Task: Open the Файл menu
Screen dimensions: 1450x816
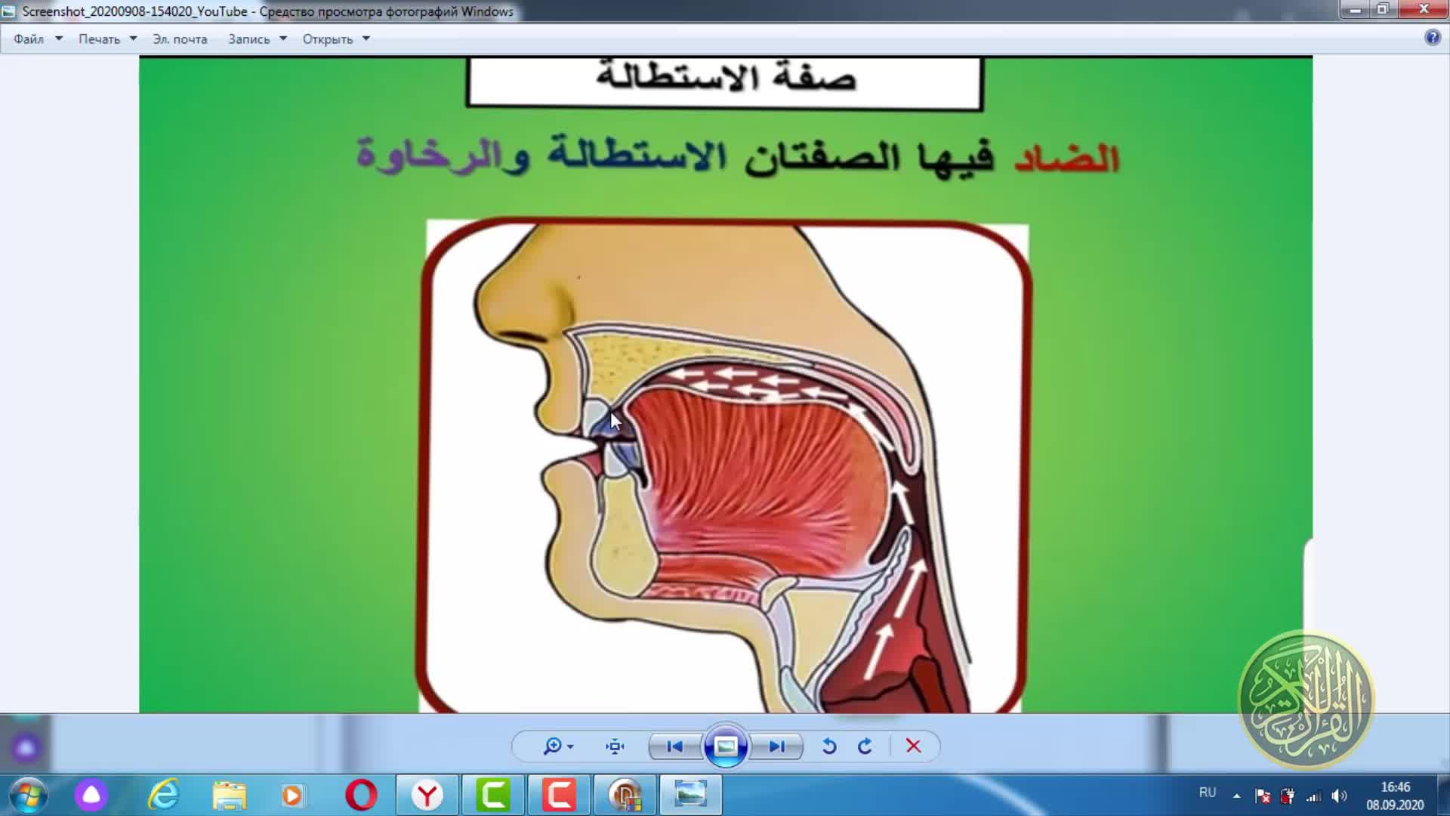Action: [x=29, y=39]
